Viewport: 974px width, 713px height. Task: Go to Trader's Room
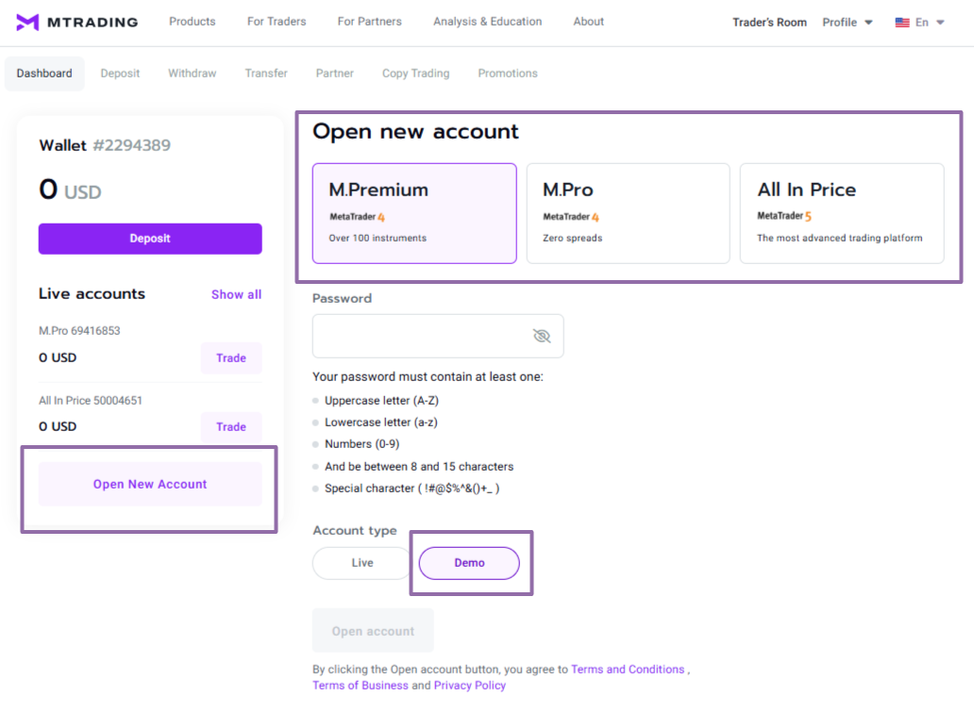click(x=769, y=23)
